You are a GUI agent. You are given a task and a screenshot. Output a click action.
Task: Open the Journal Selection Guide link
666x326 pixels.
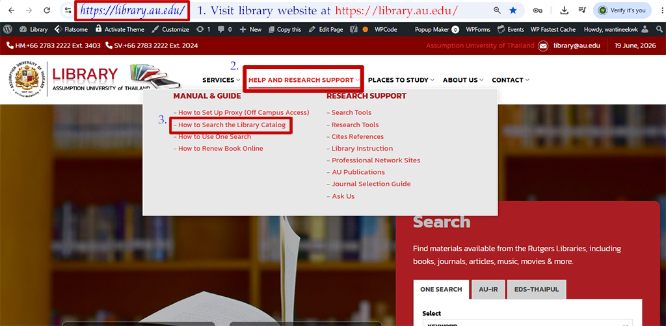pyautogui.click(x=371, y=184)
